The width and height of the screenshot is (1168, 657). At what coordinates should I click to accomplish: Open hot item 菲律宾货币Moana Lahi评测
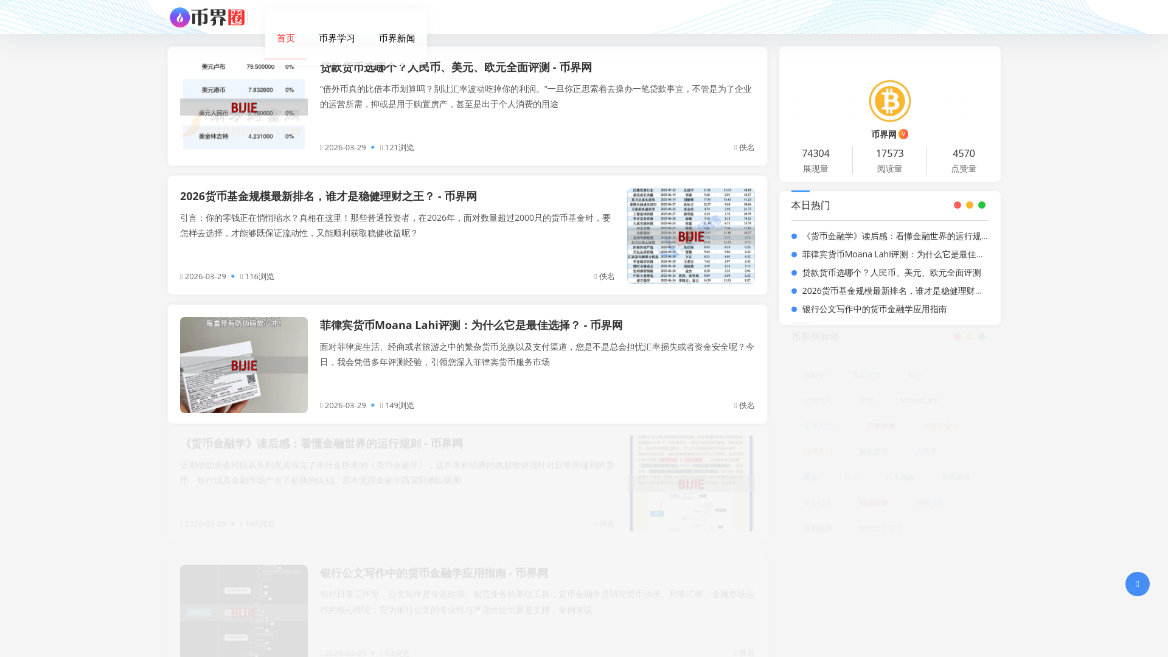coord(892,254)
